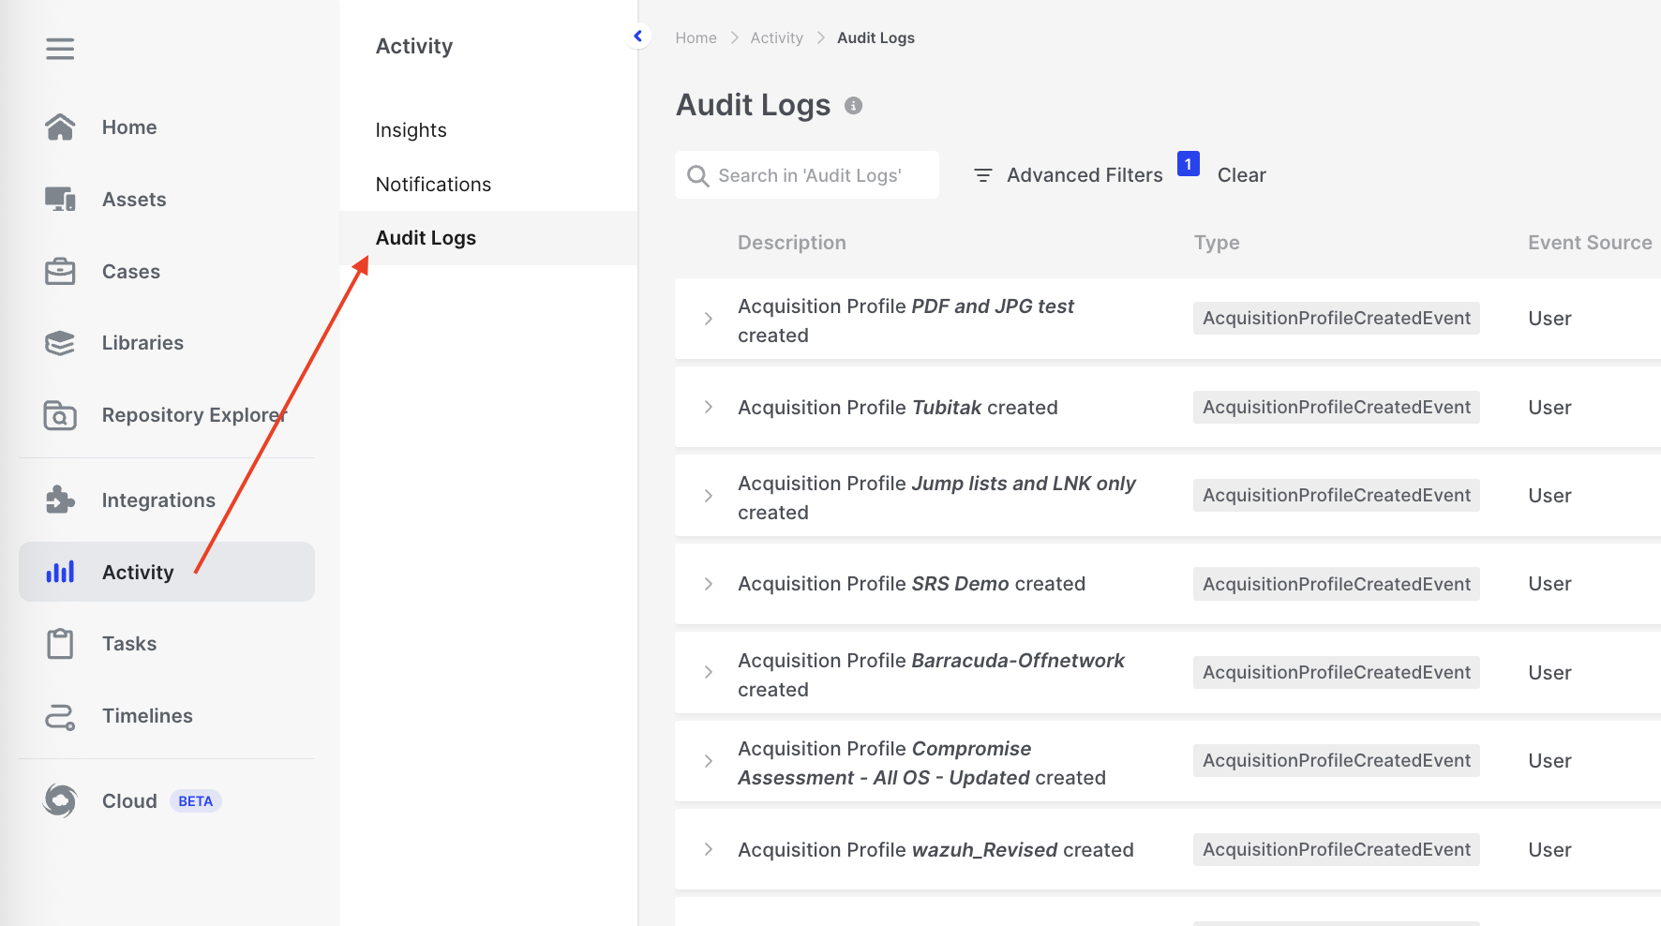Click the hamburger menu icon

pyautogui.click(x=60, y=49)
